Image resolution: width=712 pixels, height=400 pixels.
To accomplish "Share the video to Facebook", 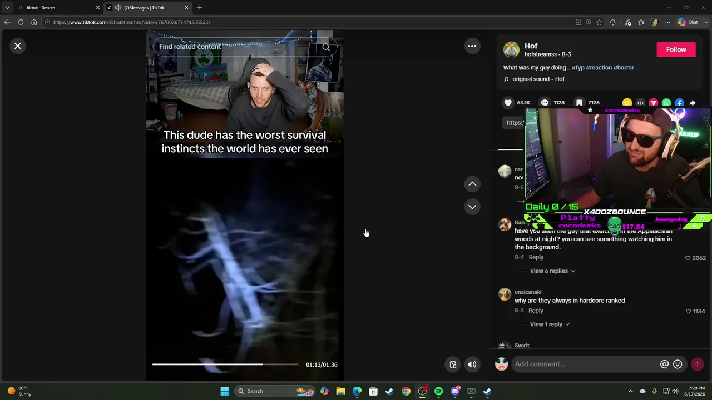I will click(679, 103).
